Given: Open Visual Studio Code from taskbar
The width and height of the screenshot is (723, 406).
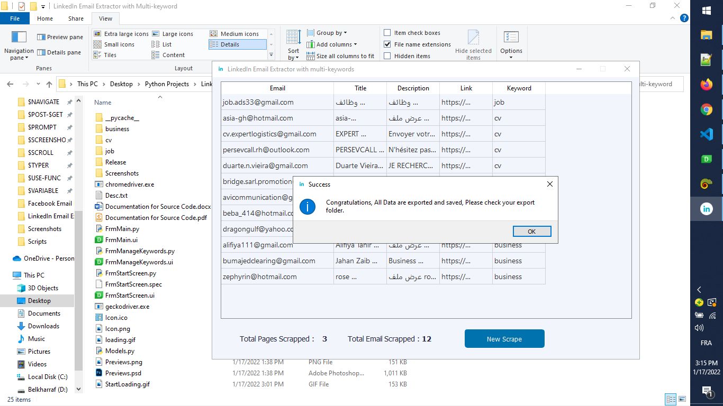Looking at the screenshot, I should tap(706, 134).
